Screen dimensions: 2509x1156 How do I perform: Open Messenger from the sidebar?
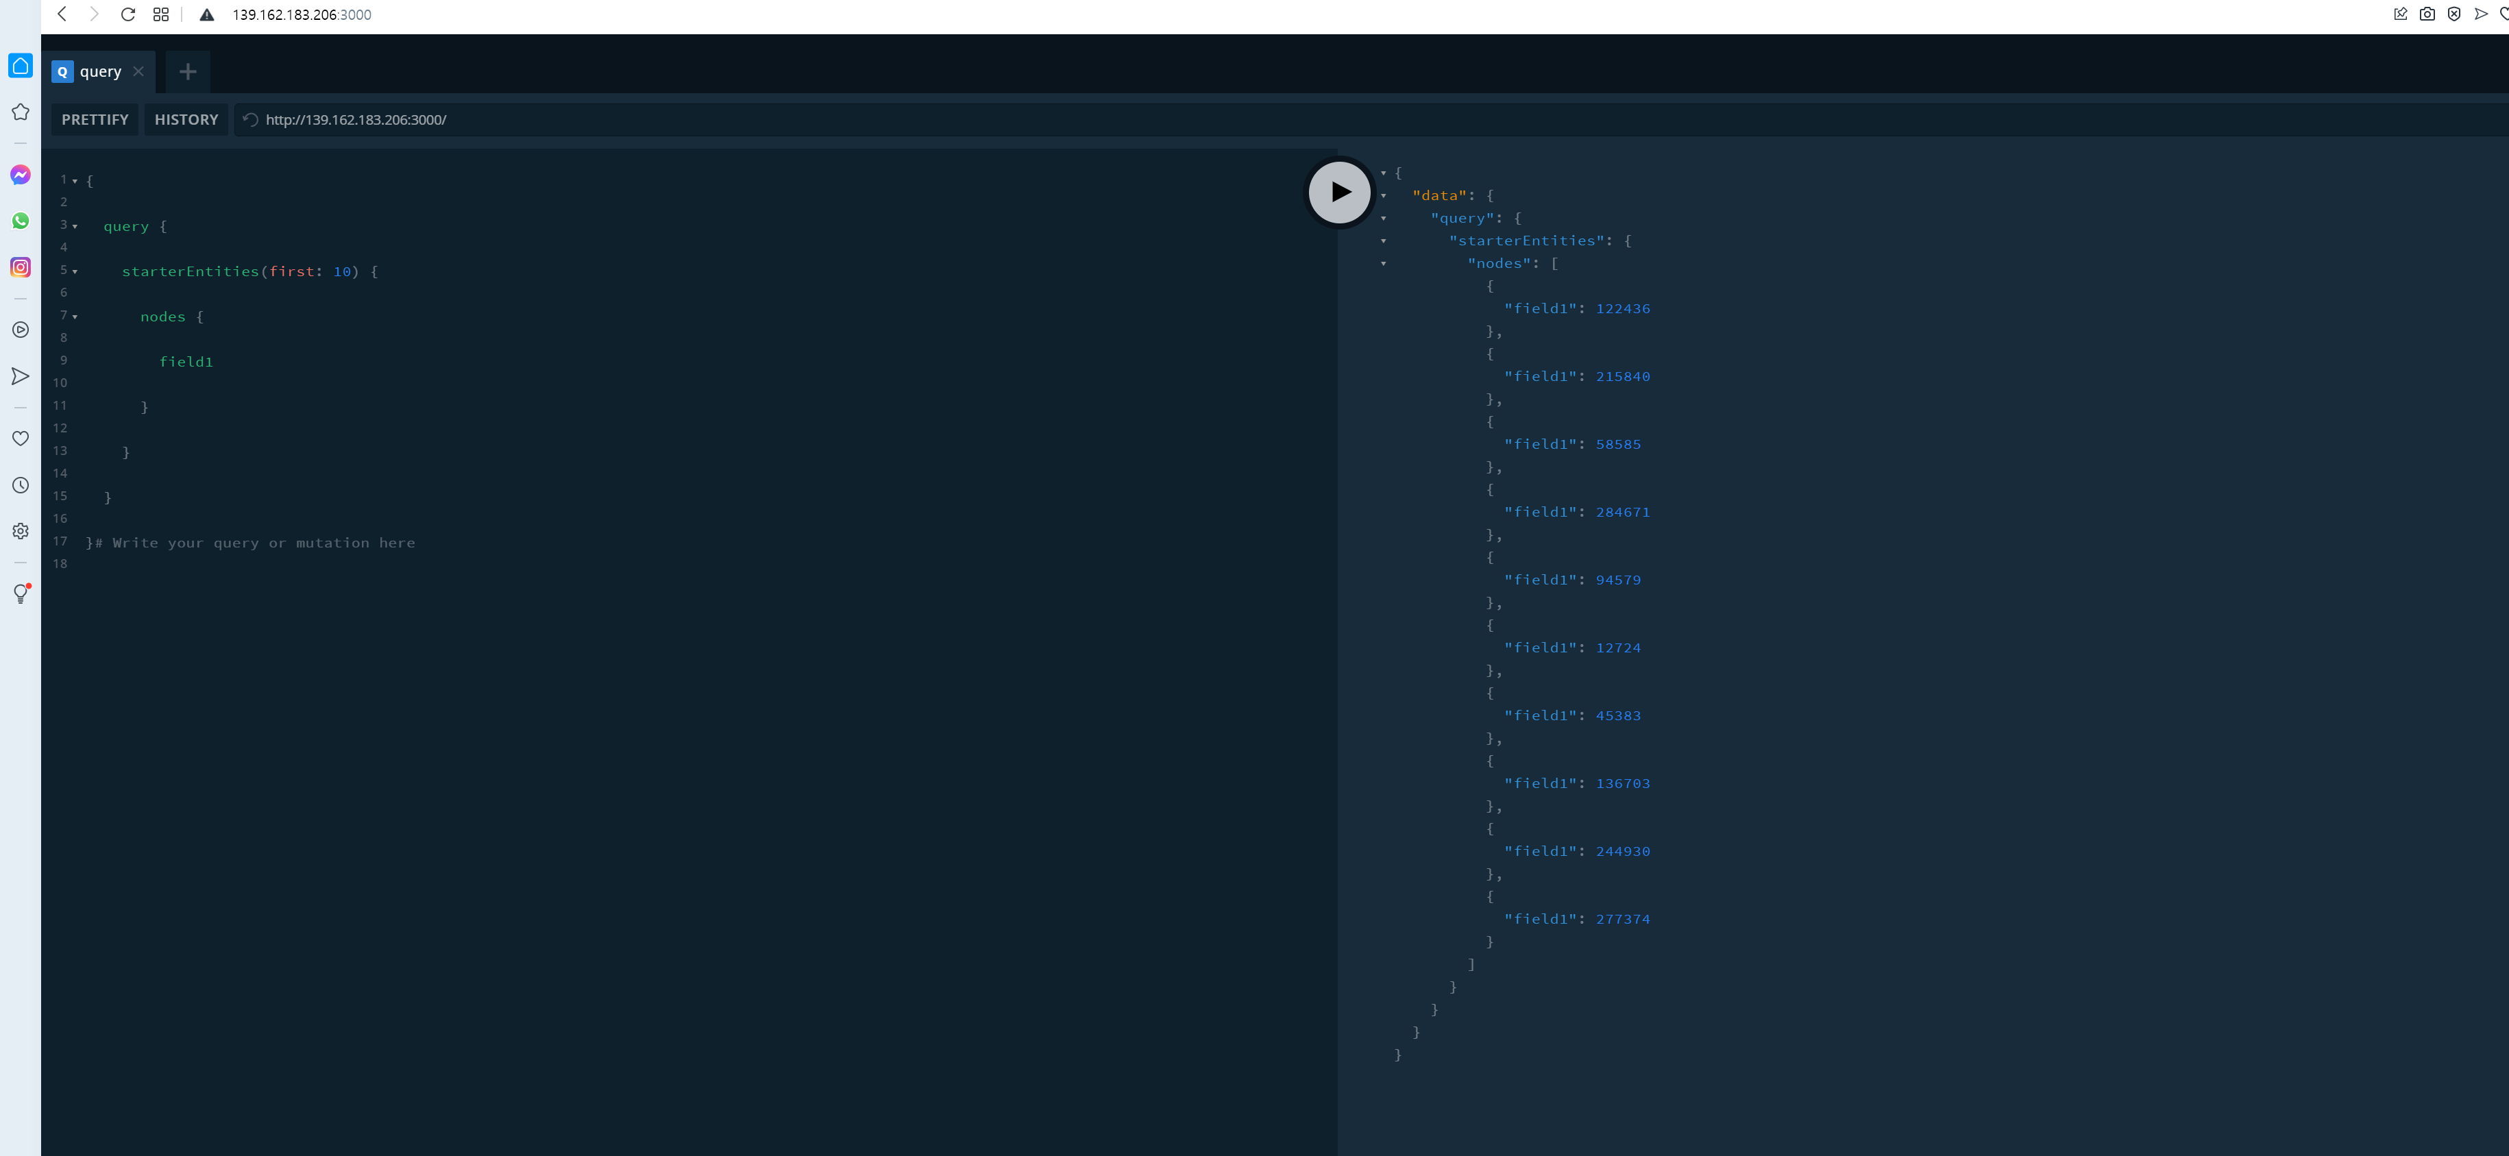[21, 174]
